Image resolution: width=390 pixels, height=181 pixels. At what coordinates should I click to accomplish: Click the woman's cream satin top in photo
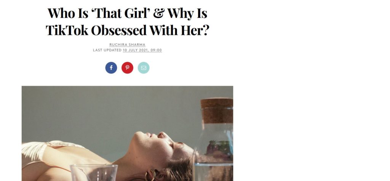[x=57, y=159]
